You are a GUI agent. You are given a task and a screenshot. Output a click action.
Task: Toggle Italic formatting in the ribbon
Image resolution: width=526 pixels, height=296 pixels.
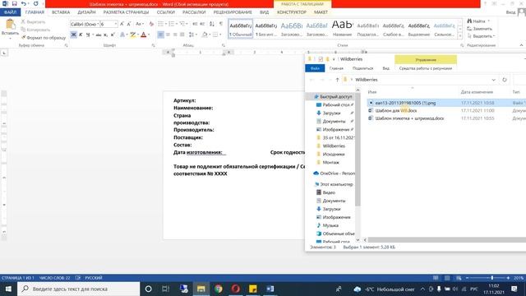tap(81, 35)
